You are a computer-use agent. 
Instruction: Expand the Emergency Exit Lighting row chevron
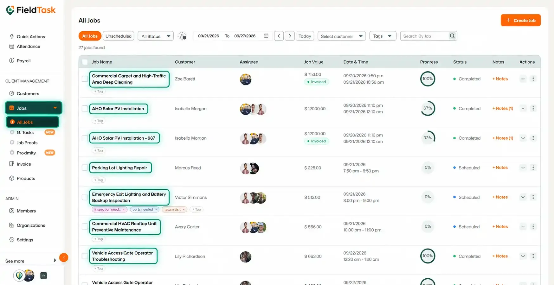click(523, 197)
